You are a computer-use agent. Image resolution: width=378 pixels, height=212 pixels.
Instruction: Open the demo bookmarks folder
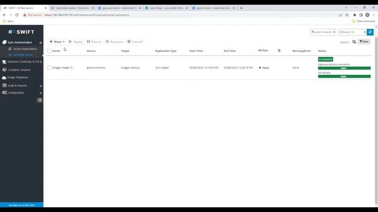point(8,21)
